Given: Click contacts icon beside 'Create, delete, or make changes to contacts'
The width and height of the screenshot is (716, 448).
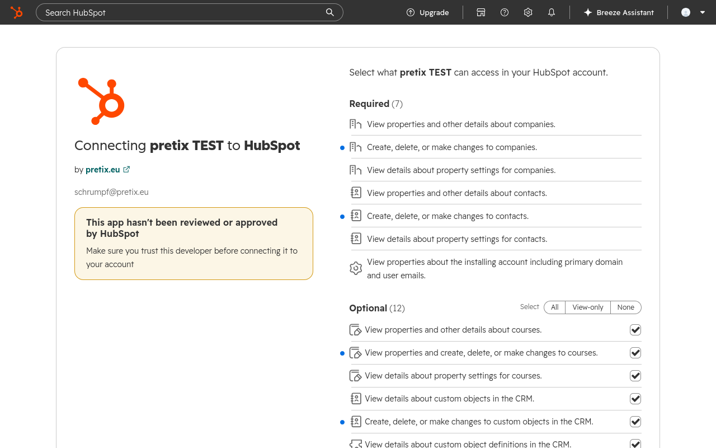Looking at the screenshot, I should tap(356, 216).
